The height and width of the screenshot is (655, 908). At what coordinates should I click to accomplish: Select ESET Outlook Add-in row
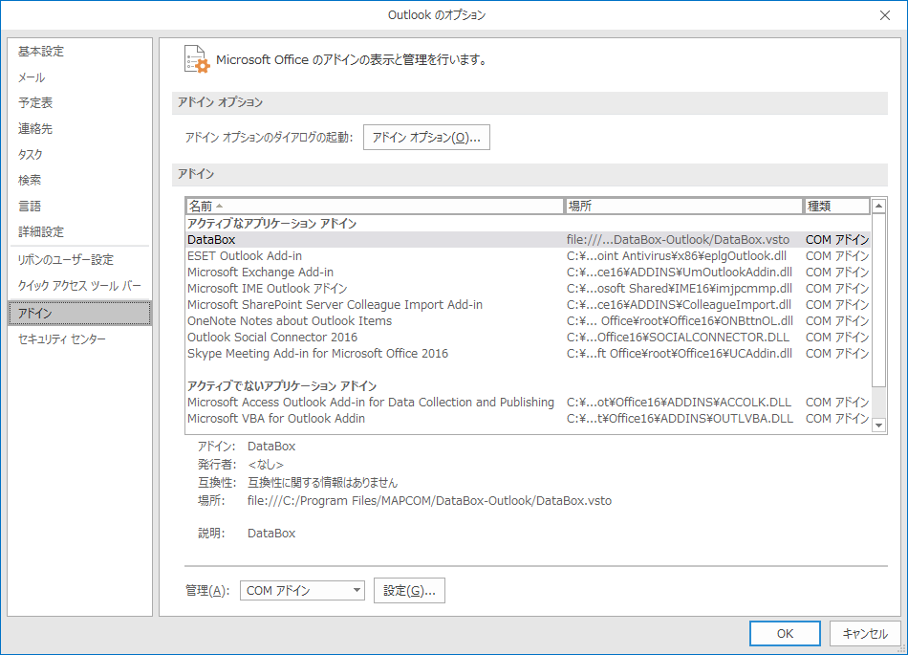[528, 256]
